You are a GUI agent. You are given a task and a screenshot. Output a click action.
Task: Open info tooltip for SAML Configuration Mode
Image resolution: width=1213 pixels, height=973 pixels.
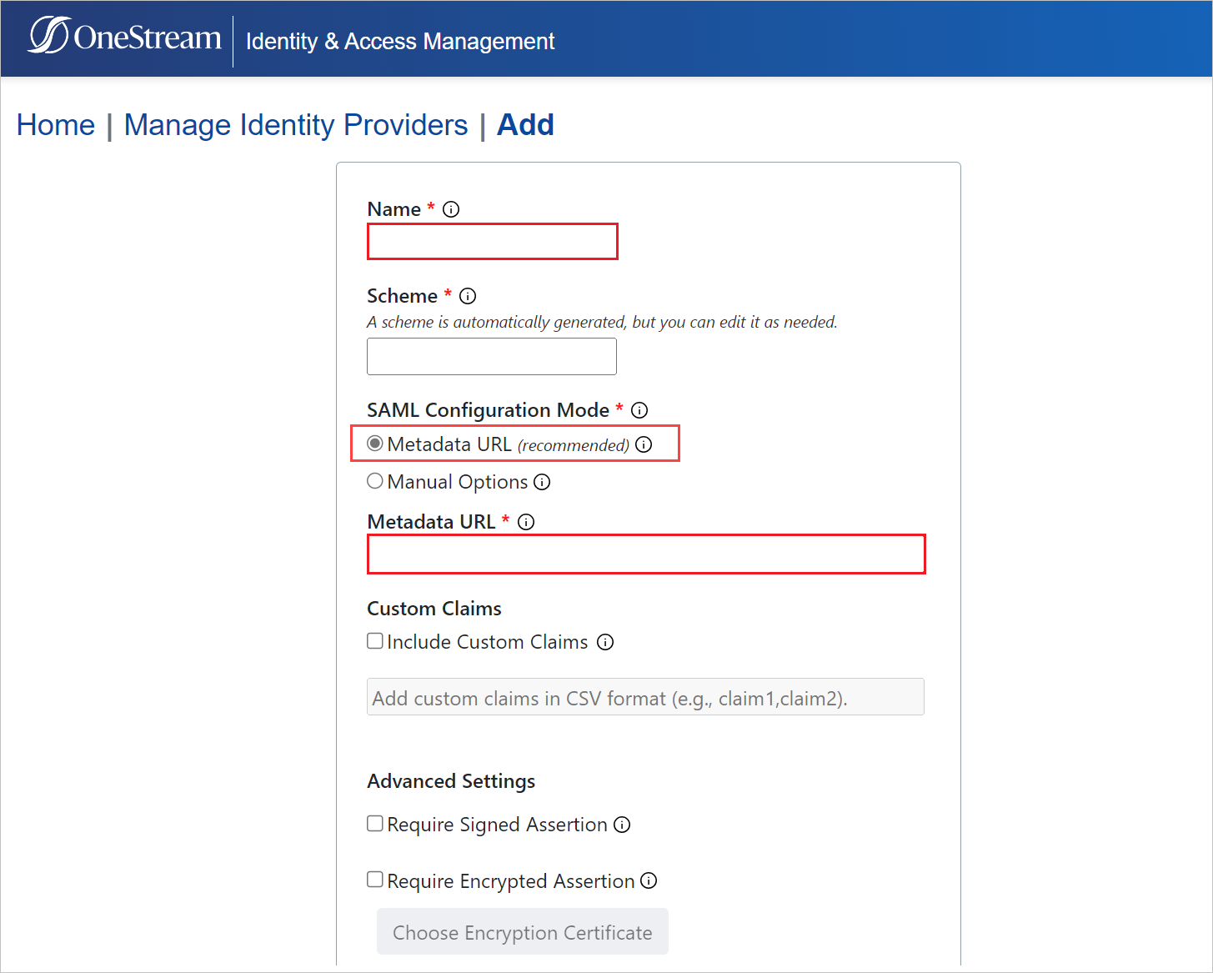(x=639, y=409)
